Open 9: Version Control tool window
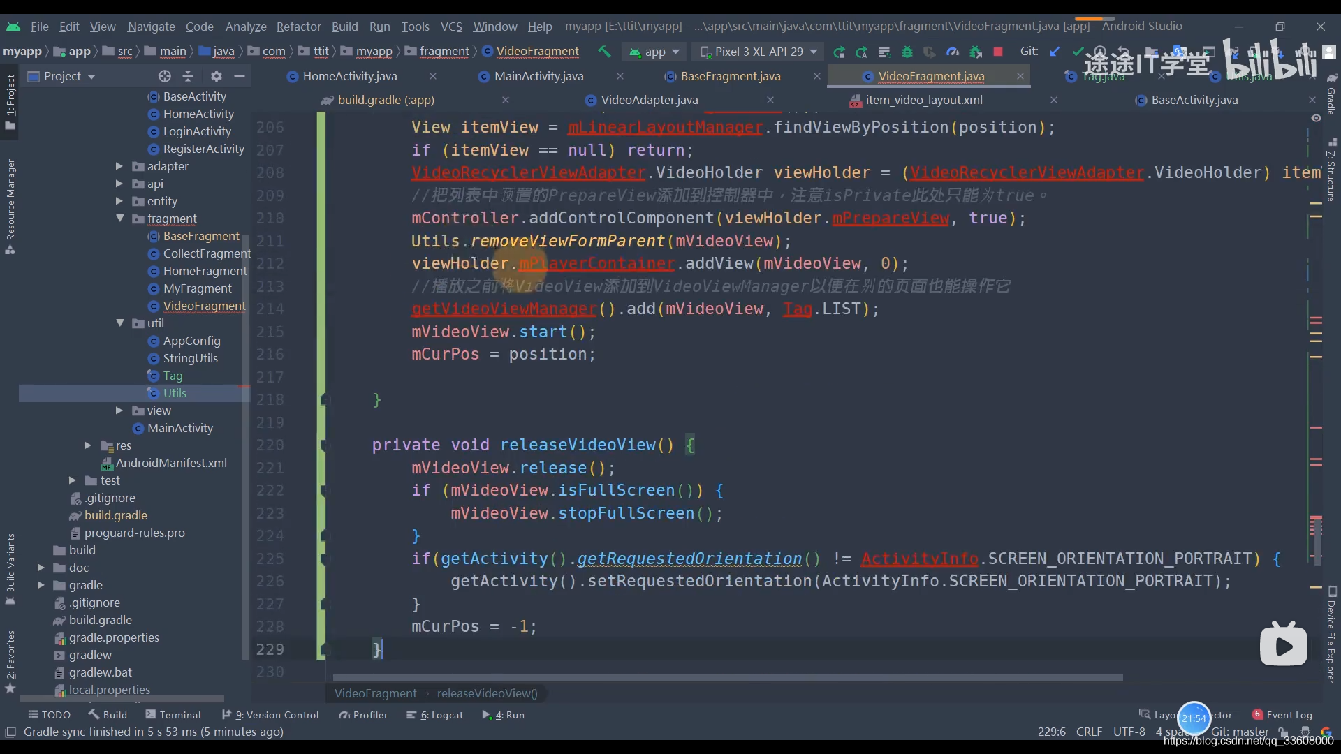The height and width of the screenshot is (754, 1341). pyautogui.click(x=270, y=715)
